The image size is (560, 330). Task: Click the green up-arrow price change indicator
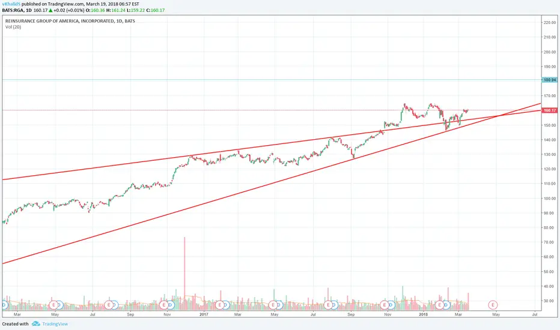click(x=50, y=10)
